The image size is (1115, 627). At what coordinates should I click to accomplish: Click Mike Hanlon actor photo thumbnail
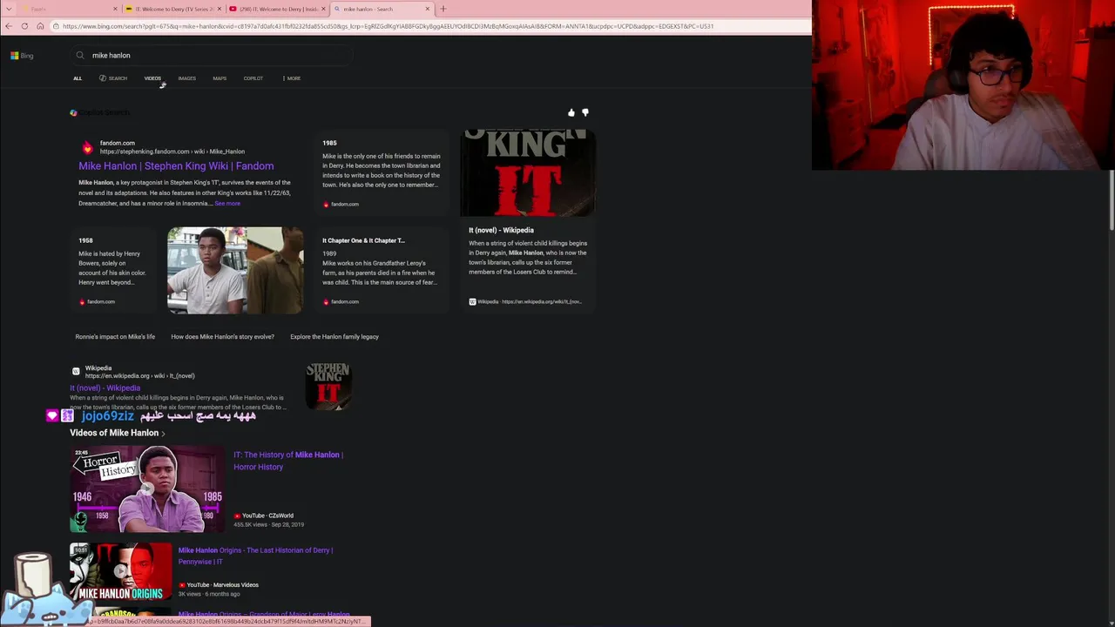pyautogui.click(x=235, y=270)
